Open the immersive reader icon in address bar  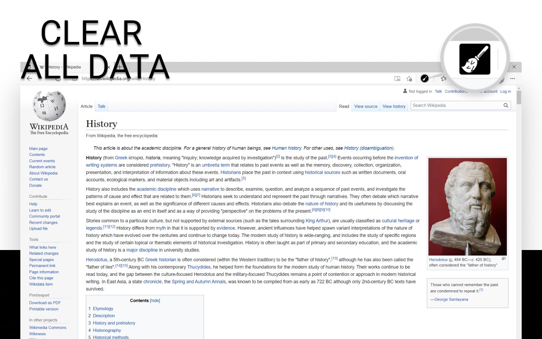(397, 78)
